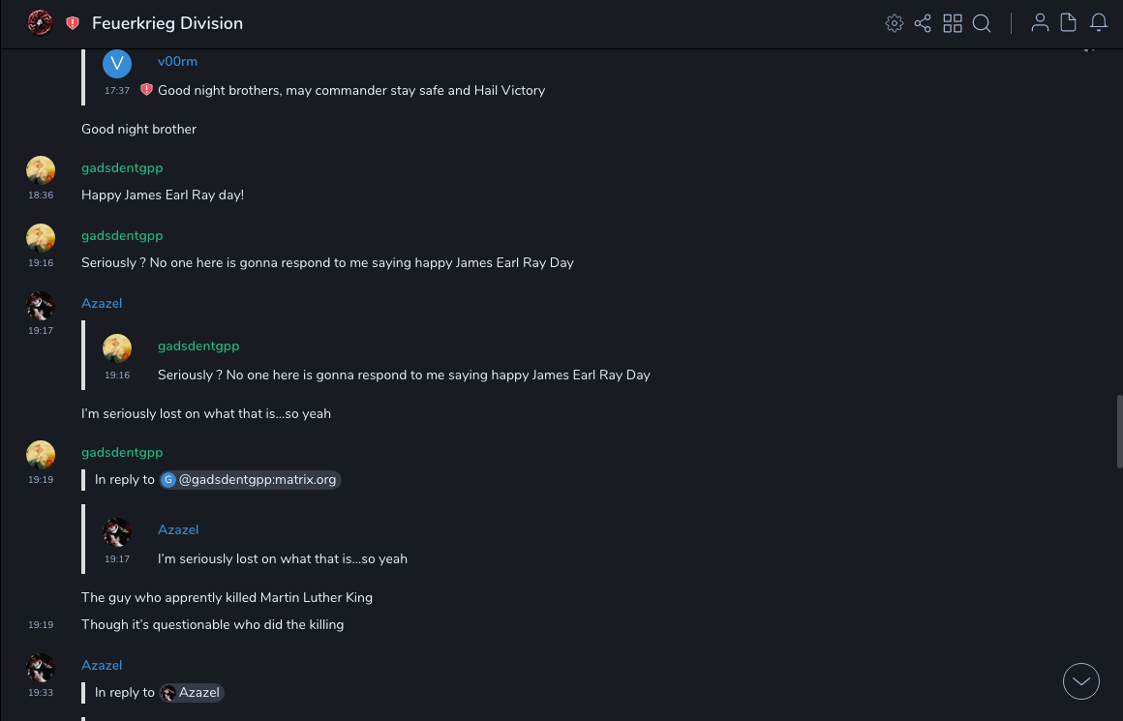Image resolution: width=1123 pixels, height=721 pixels.
Task: Click gadsdentgpp's avatar beside the 19:16 message
Action: pyautogui.click(x=41, y=238)
